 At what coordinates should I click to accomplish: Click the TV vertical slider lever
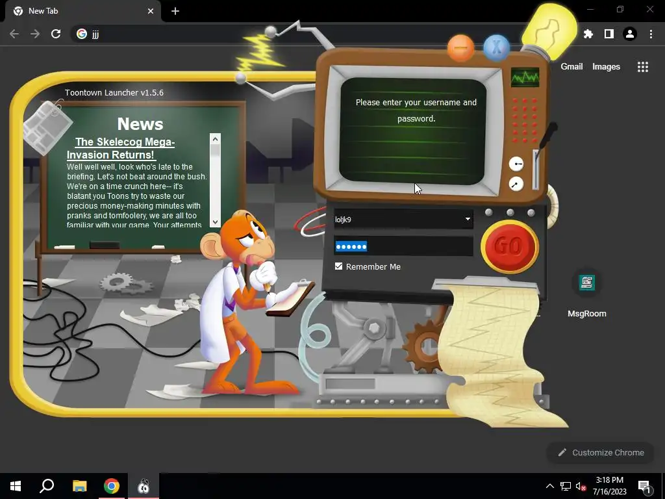click(x=536, y=169)
